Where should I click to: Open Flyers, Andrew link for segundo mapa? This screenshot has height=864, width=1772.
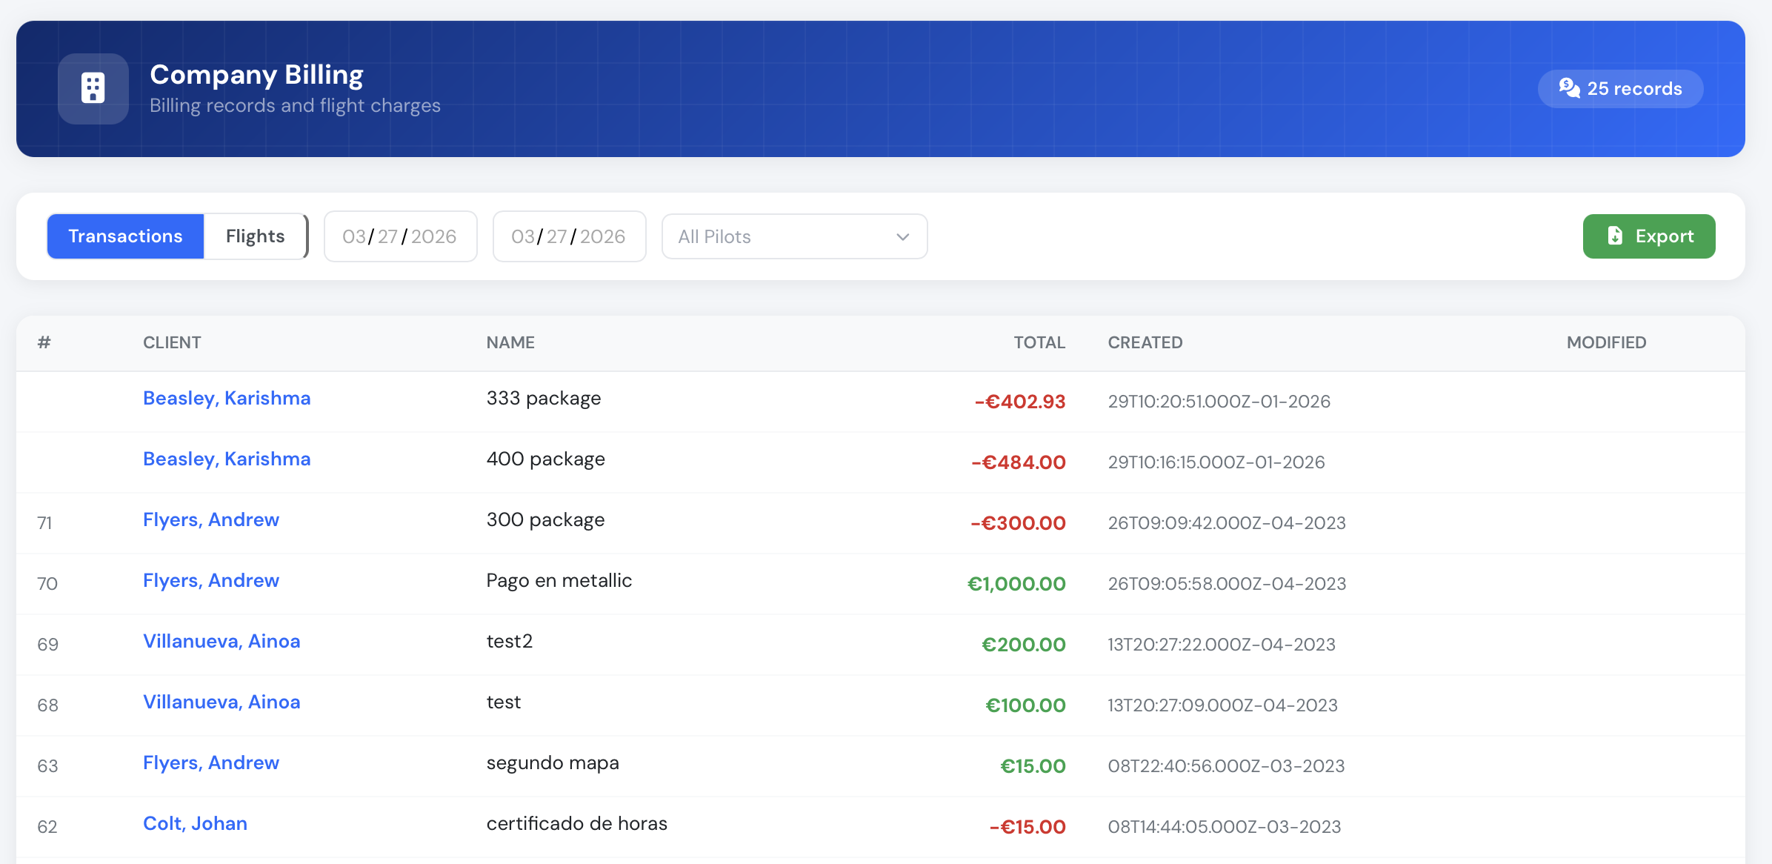click(x=211, y=762)
